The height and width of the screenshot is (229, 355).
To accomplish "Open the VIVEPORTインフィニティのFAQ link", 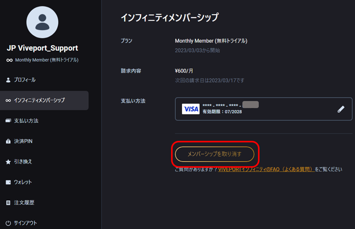I will [266, 169].
